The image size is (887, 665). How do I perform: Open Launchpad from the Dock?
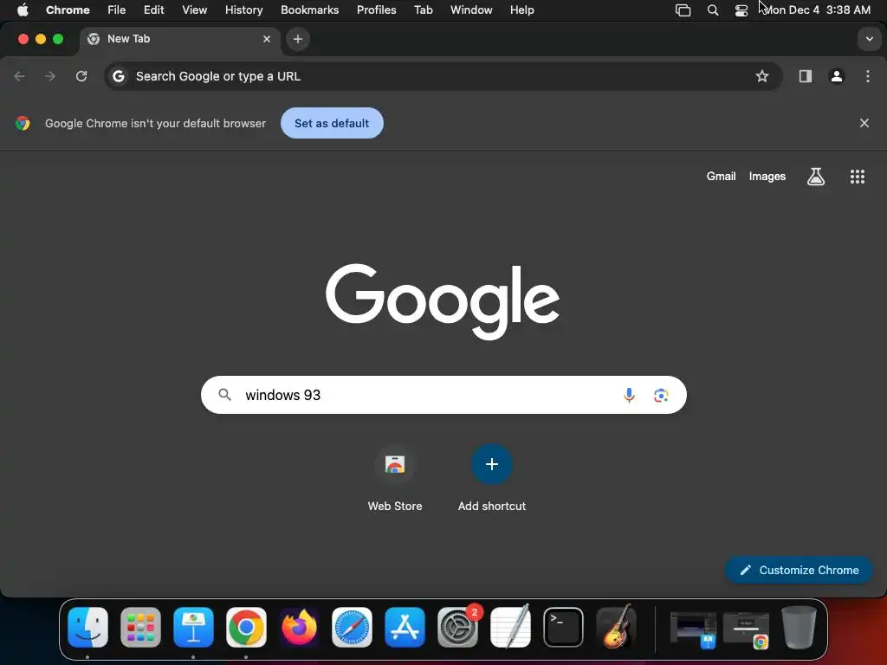tap(140, 628)
